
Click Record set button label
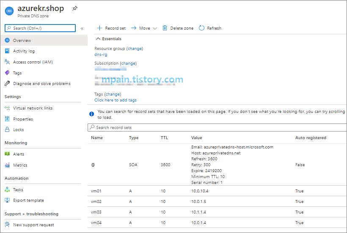(x=115, y=28)
